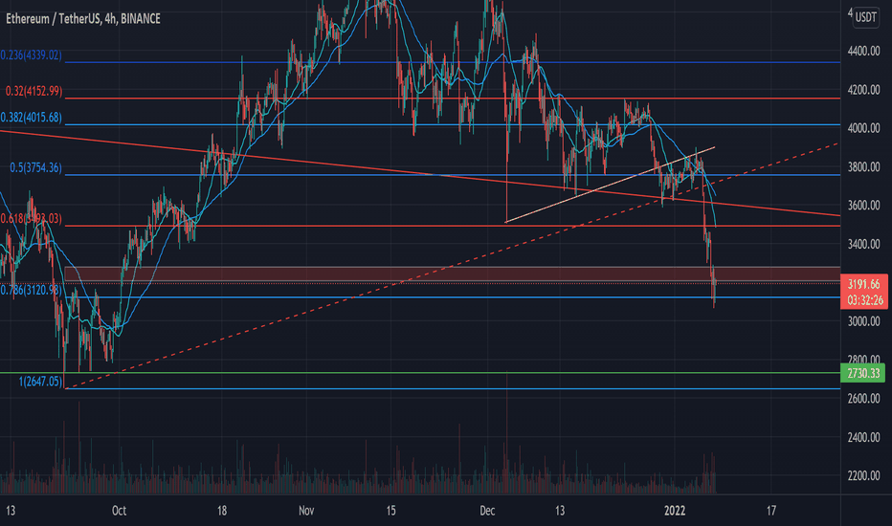Screen dimensions: 892x526
Task: Click the Dec date on time axis
Action: 487,511
